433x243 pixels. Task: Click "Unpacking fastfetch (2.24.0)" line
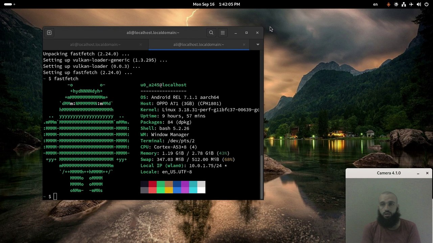click(86, 54)
